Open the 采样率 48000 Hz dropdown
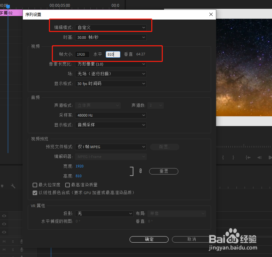Image resolution: width=272 pixels, height=257 pixels. [x=111, y=115]
